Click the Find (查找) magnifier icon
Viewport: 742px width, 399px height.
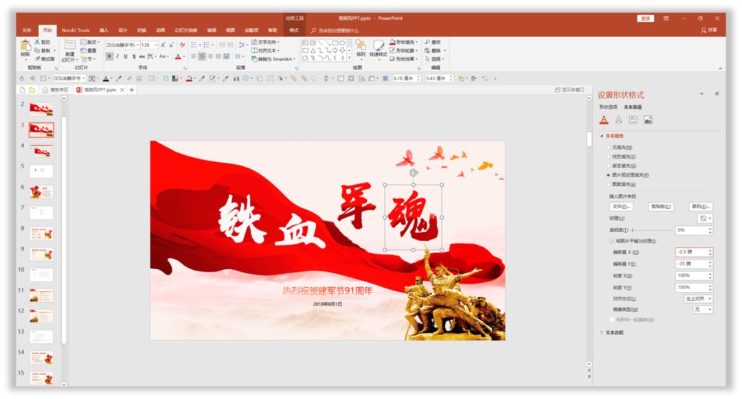[428, 42]
